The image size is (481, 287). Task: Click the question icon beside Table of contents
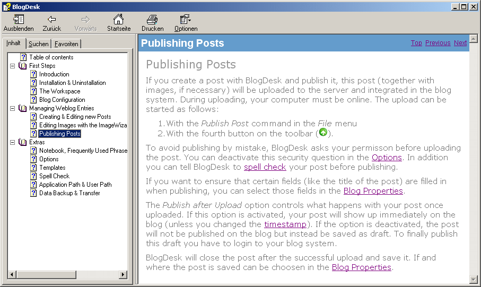(23, 57)
